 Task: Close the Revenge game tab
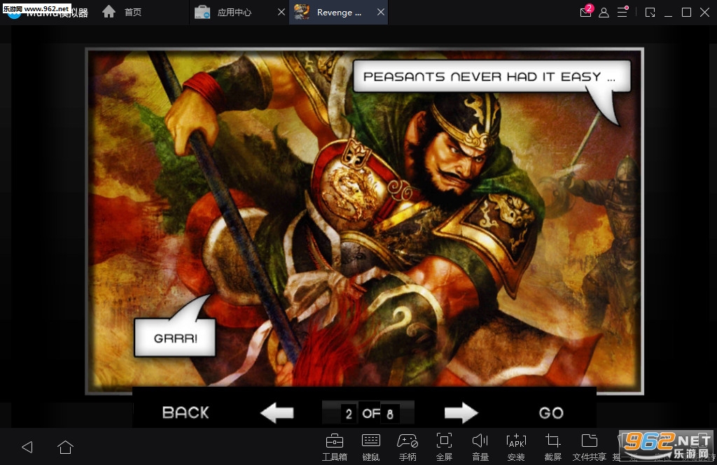point(380,13)
